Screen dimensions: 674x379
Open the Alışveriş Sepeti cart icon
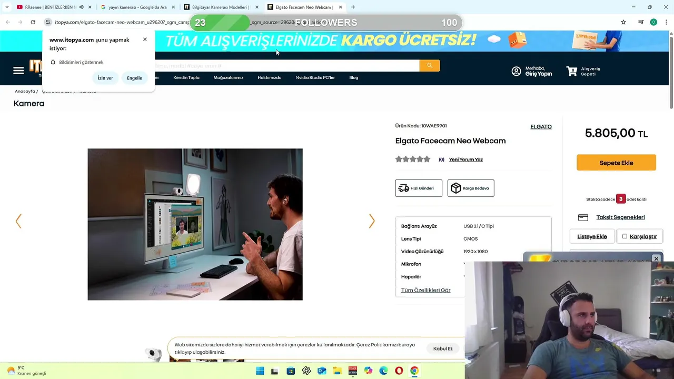click(x=571, y=71)
